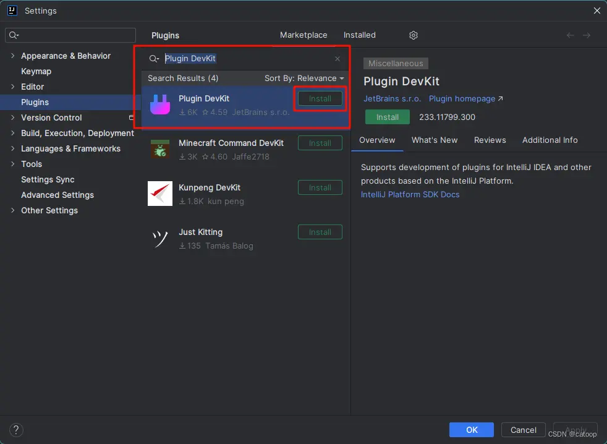607x444 pixels.
Task: Click the Version Control project-level marker icon
Action: click(131, 117)
